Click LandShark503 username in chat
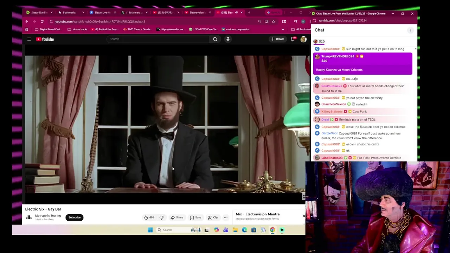This screenshot has width=450, height=253. [332, 158]
